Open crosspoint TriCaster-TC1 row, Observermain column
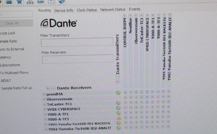 (136, 102)
